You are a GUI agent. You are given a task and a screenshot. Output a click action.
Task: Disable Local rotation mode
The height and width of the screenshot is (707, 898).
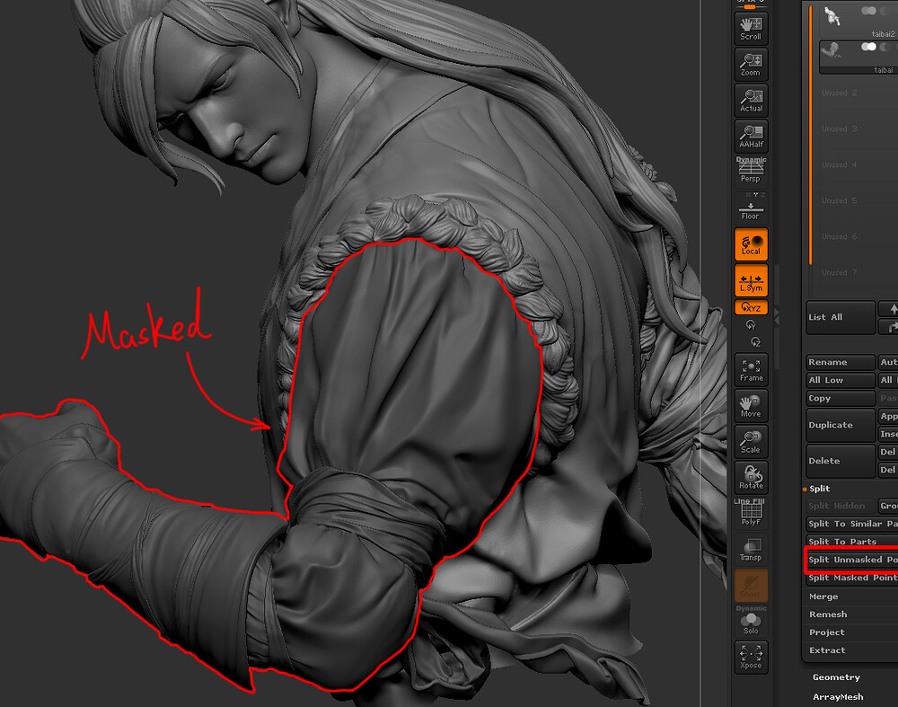pyautogui.click(x=751, y=244)
